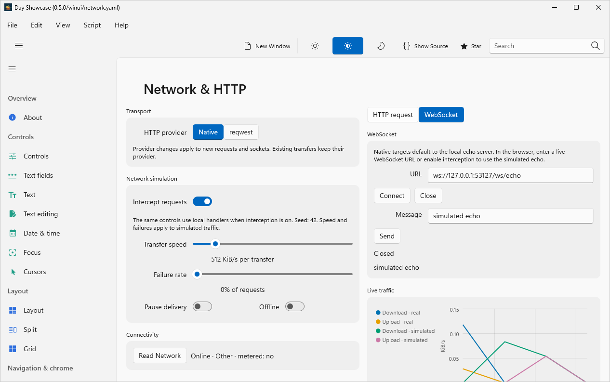Click the Send button
The height and width of the screenshot is (382, 610).
pos(387,236)
